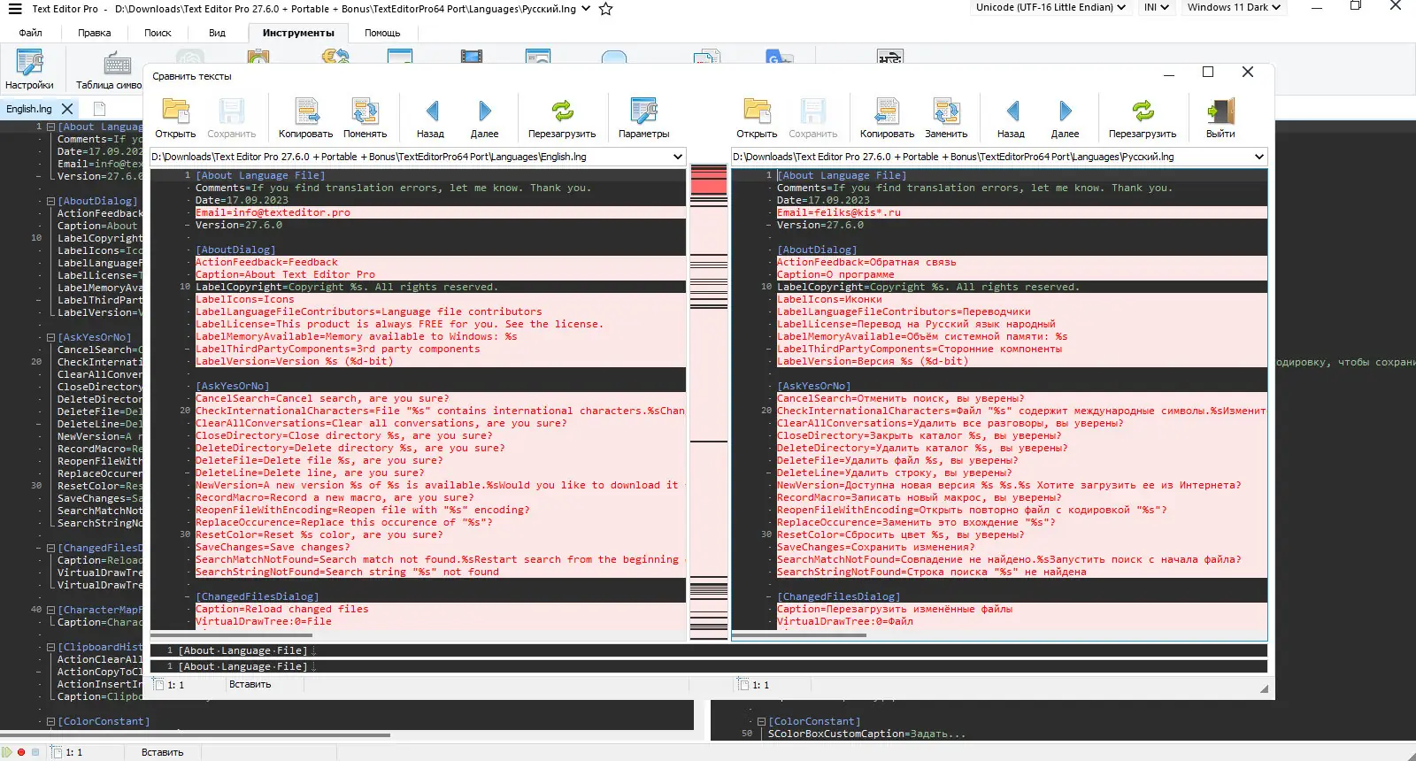The width and height of the screenshot is (1416, 761).
Task: Collapse [ColorConstant] fold in right background editor
Action: point(761,721)
